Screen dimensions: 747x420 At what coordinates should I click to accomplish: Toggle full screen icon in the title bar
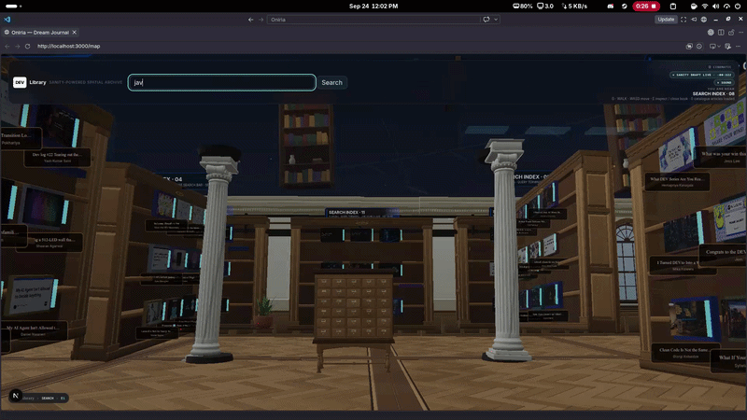[x=684, y=20]
